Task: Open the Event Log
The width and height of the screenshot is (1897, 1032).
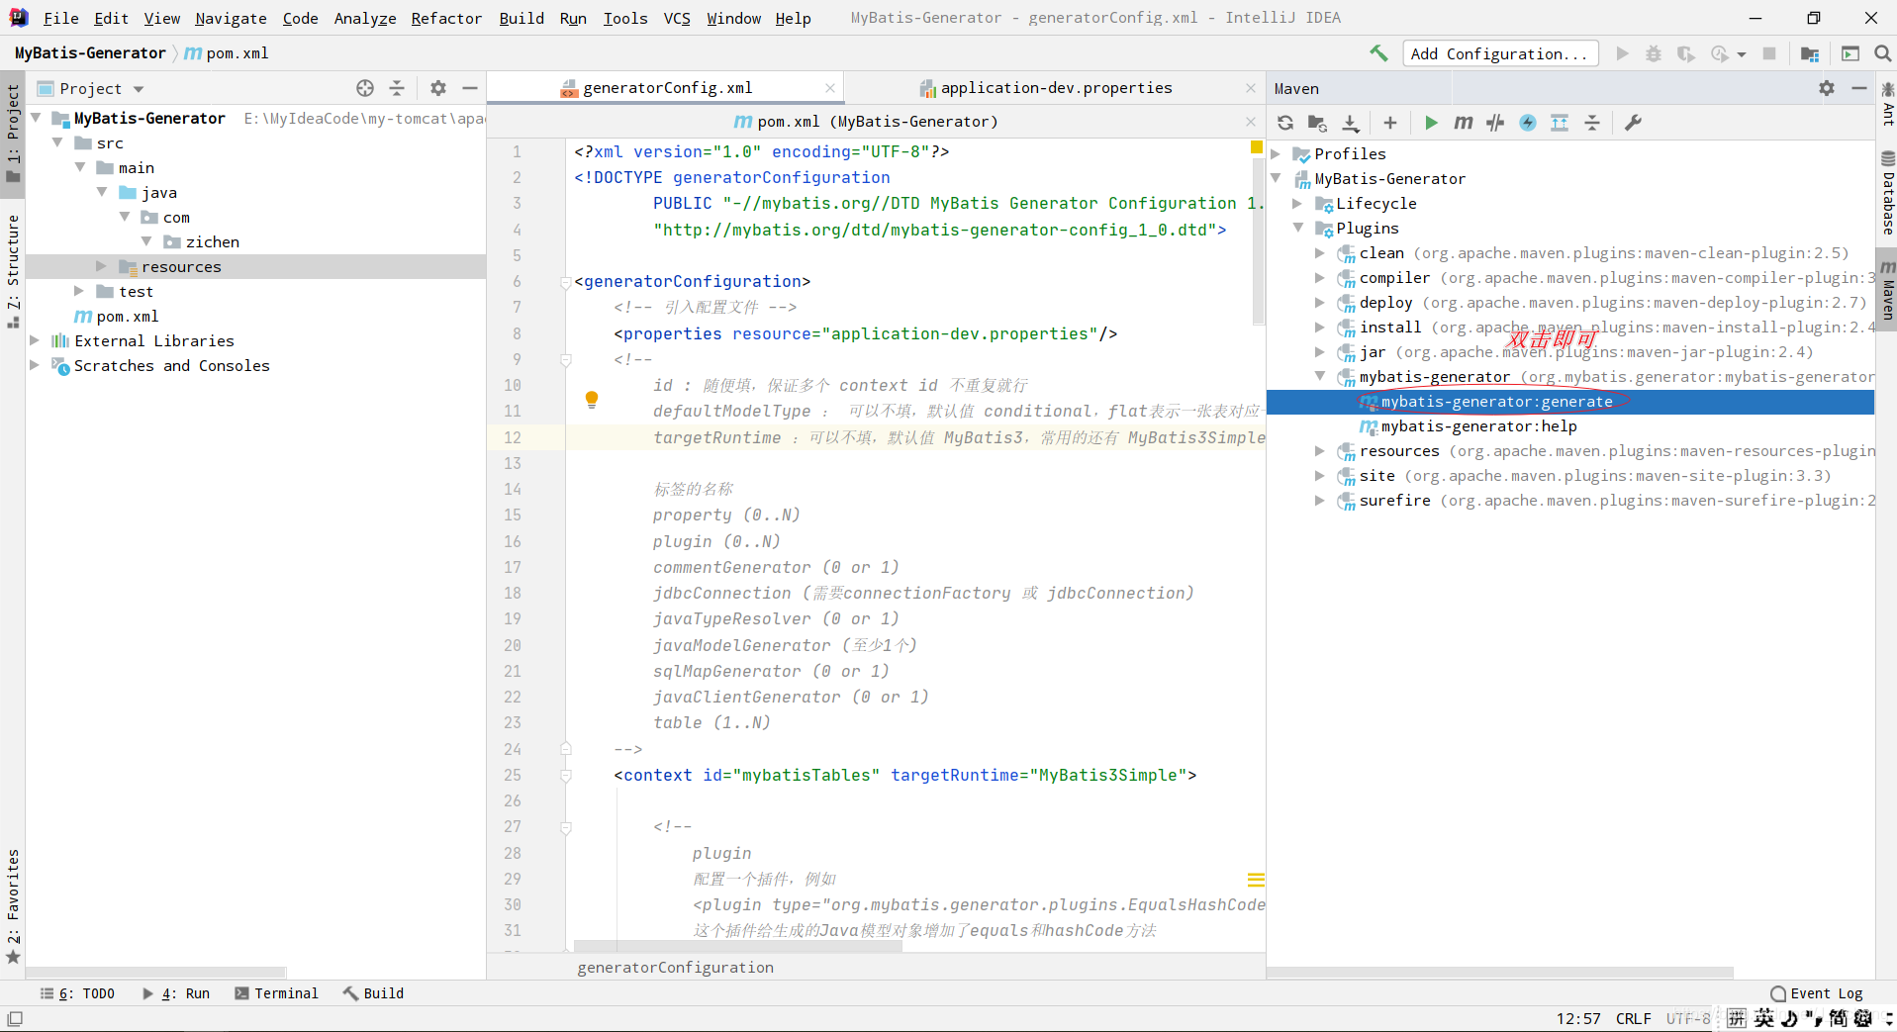Action: coord(1817,993)
